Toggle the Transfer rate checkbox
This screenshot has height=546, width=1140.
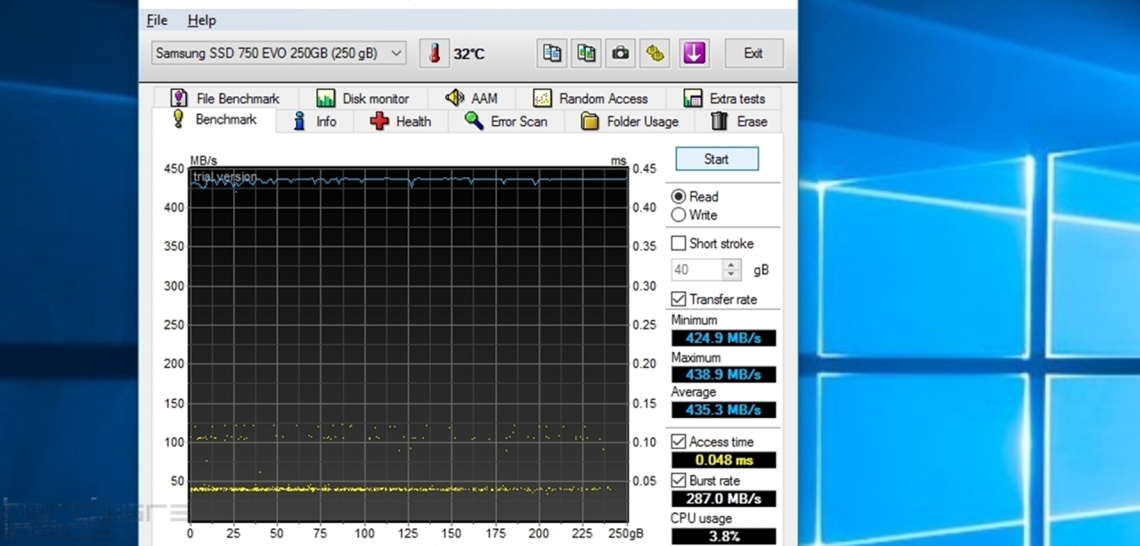[x=679, y=299]
